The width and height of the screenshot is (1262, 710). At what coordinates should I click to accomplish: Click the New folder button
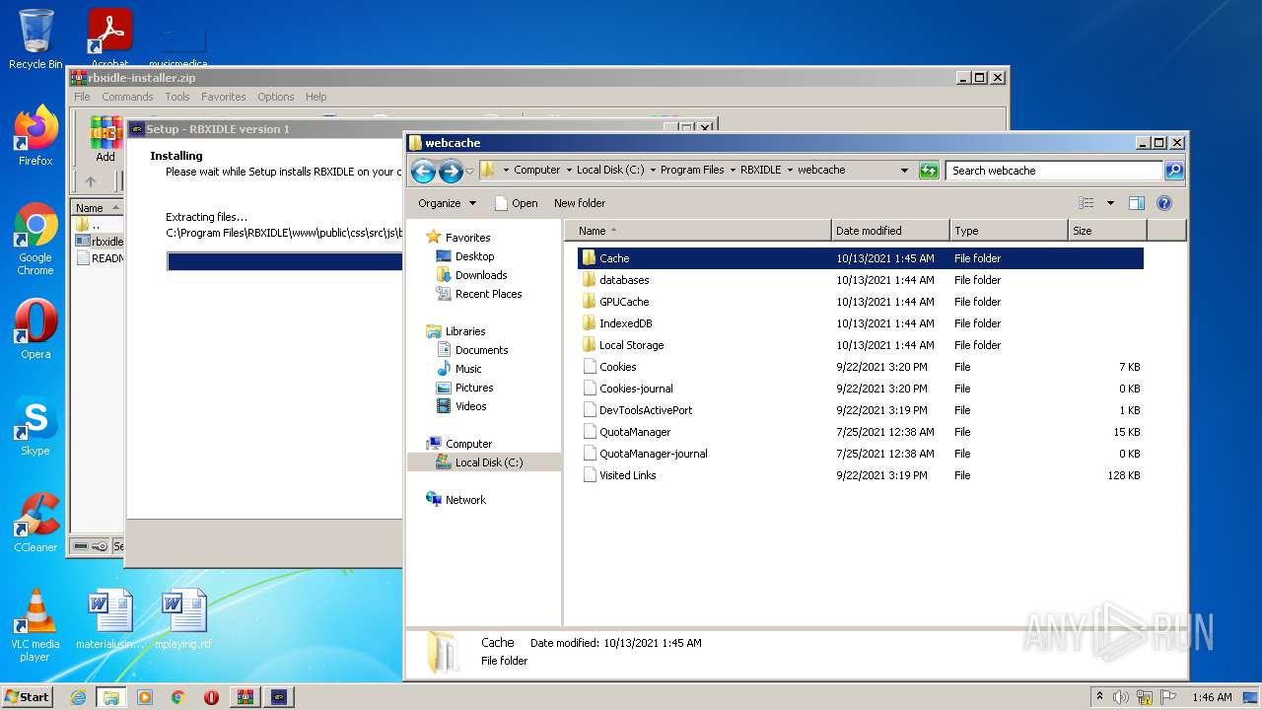[580, 203]
